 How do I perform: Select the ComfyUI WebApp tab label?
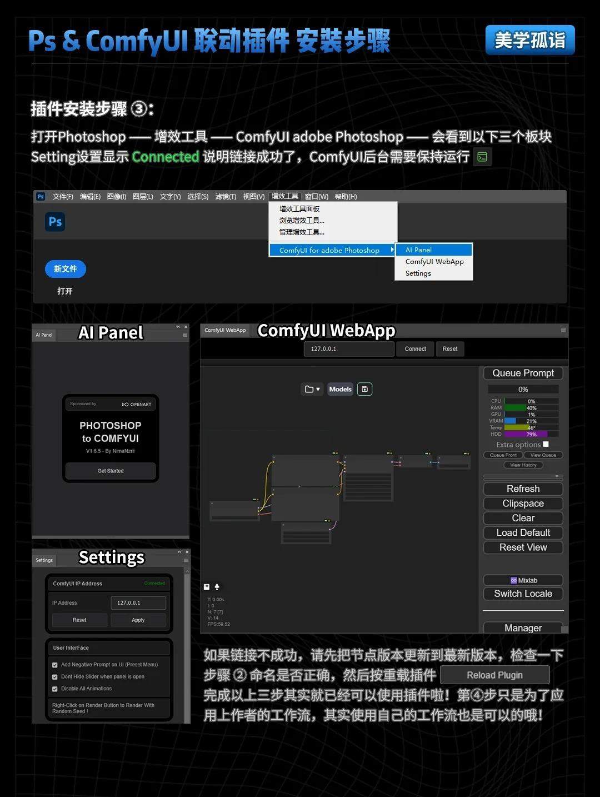225,330
